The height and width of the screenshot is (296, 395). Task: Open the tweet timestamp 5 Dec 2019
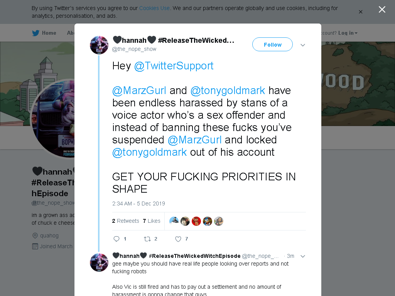(138, 203)
